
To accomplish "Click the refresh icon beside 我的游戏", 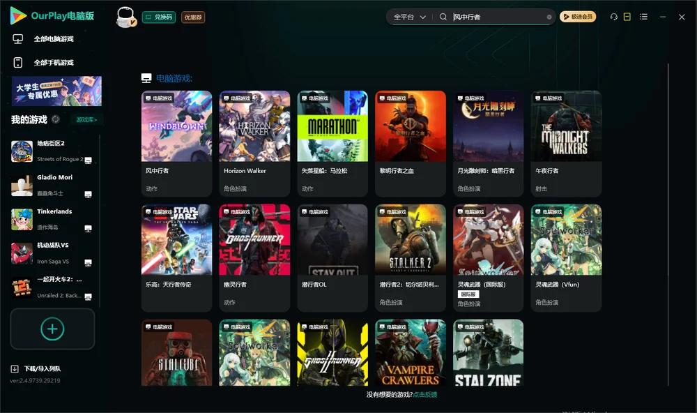I will click(56, 119).
